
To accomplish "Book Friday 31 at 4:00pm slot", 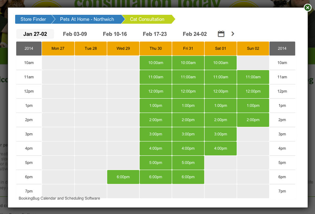I will (188, 148).
